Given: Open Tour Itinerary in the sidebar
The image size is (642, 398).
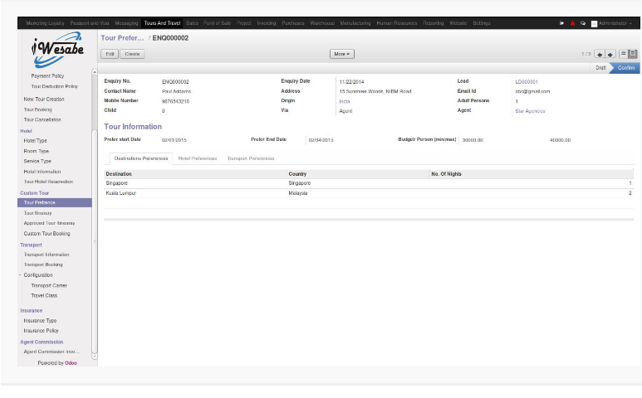Looking at the screenshot, I should point(37,213).
